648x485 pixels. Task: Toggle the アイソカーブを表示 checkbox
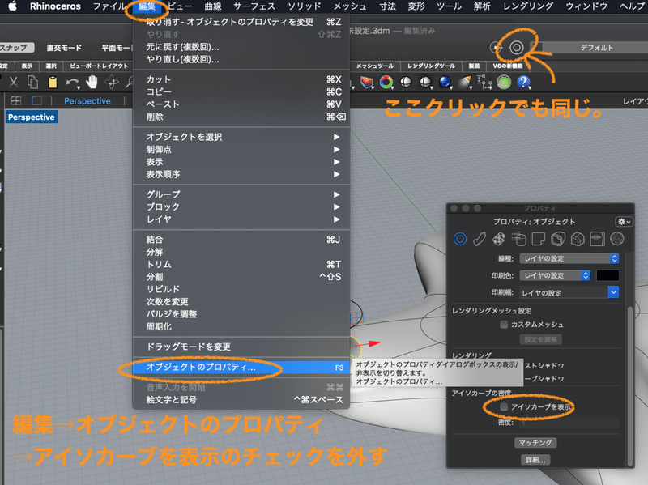(504, 407)
